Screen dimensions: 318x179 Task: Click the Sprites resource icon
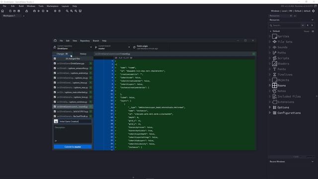[x=274, y=36]
